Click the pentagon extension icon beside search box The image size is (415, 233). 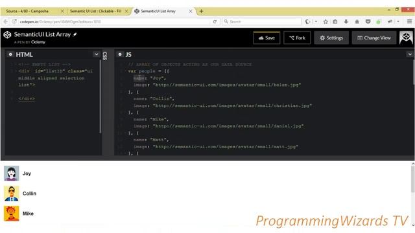coord(307,21)
